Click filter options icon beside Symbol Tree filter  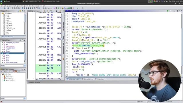pyautogui.click(x=25, y=66)
